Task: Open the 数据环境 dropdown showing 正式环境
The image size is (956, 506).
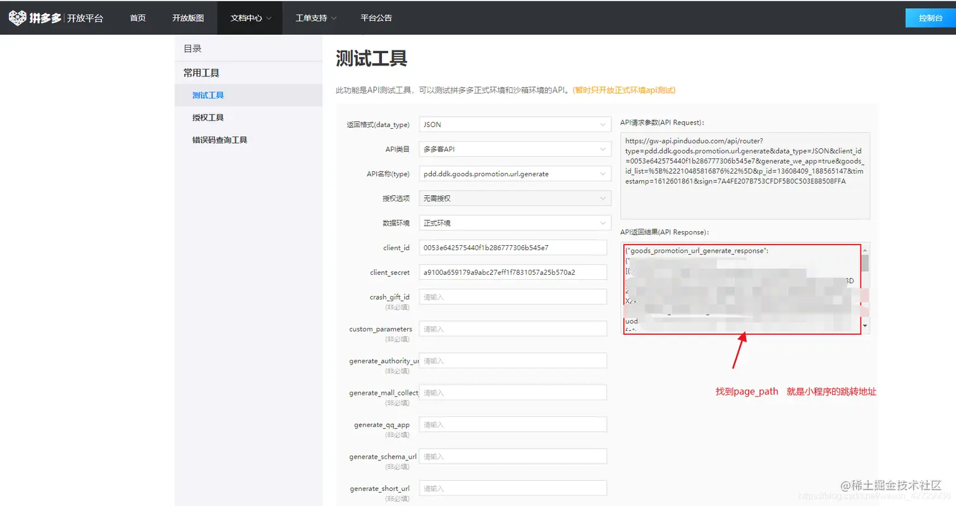Action: click(x=515, y=223)
